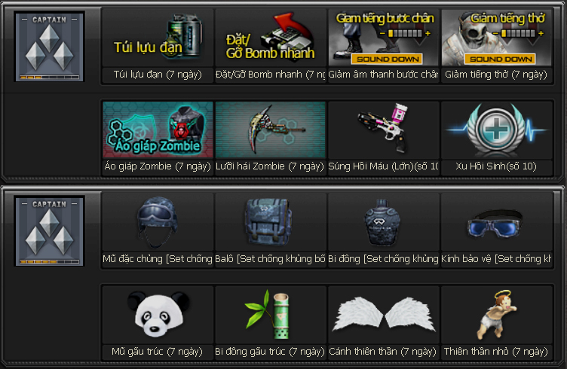Image resolution: width=567 pixels, height=369 pixels.
Task: Pick the Mũ gấu trúc panda hat
Action: (x=158, y=315)
